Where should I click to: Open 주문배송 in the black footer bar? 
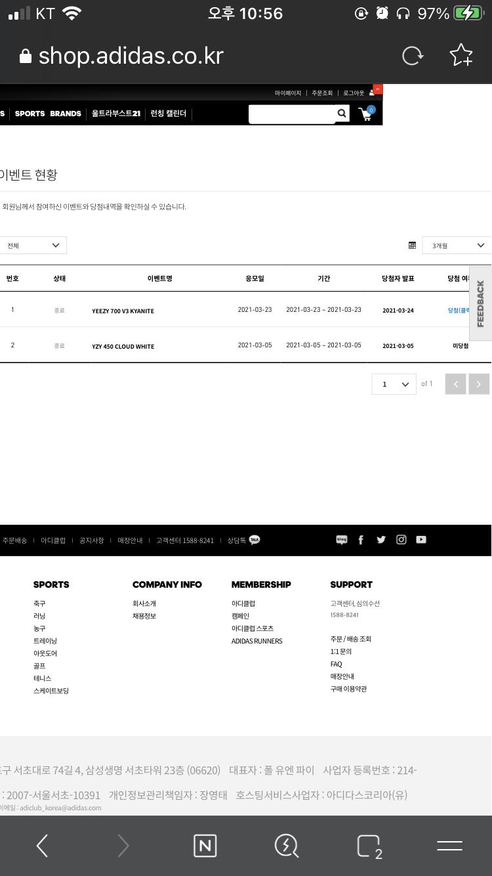coord(14,540)
